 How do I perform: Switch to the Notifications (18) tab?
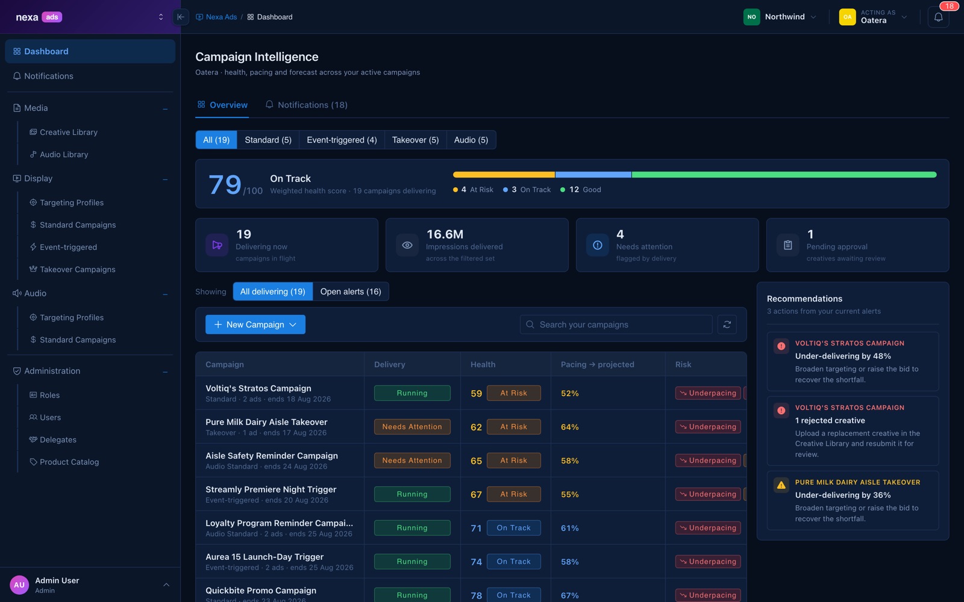tap(307, 105)
